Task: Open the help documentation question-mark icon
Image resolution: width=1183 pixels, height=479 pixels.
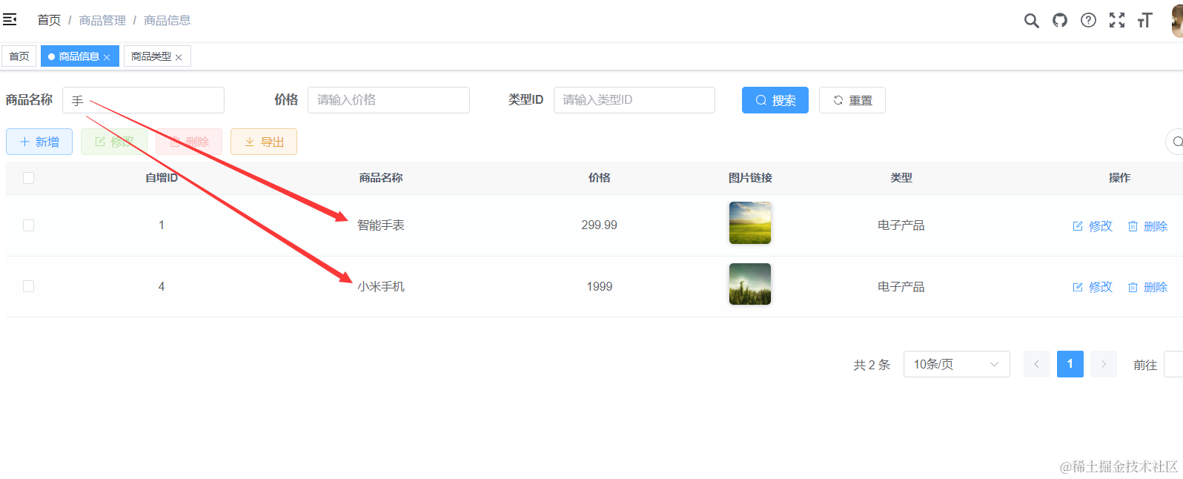Action: [x=1088, y=21]
